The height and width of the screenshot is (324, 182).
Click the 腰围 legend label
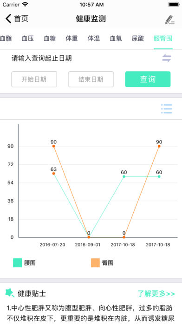30,263
